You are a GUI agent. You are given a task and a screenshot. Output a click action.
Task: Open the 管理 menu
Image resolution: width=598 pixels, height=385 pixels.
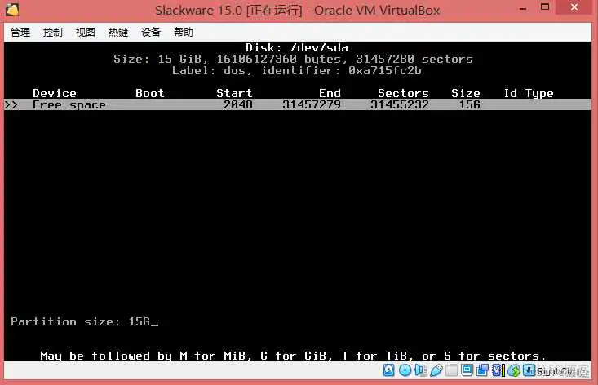tap(20, 33)
